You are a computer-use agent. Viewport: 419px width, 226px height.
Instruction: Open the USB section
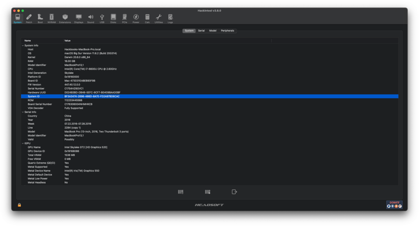(102, 19)
